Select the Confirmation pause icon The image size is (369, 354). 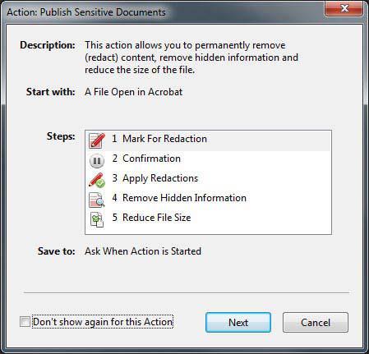click(x=97, y=161)
